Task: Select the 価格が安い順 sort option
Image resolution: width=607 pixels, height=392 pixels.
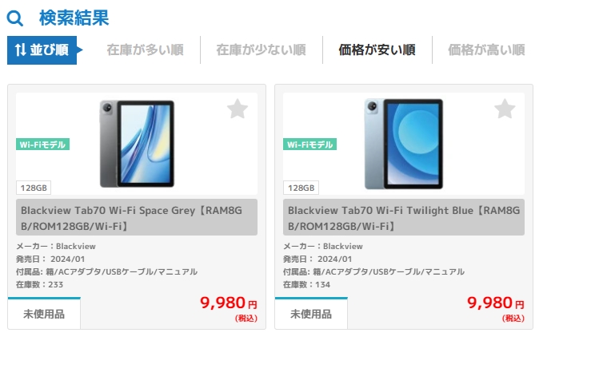Action: click(377, 49)
